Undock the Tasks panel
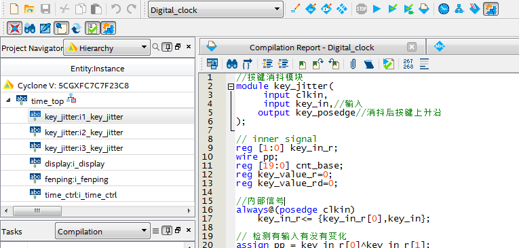Screen dimensions: 519x248 (x=178, y=230)
